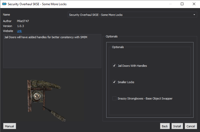Image resolution: width=200 pixels, height=132 pixels.
Task: Enable Jail Doors With Handles checkbox
Action: pos(114,66)
